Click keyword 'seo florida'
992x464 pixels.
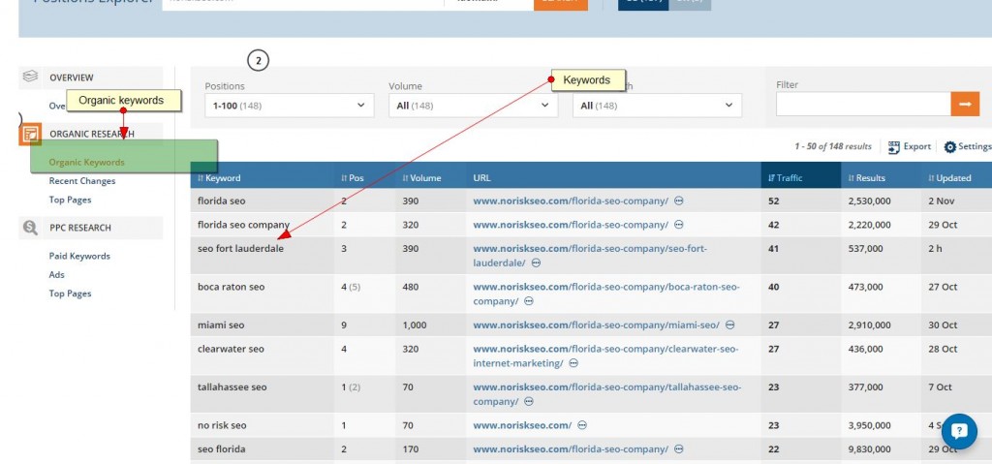click(x=222, y=449)
